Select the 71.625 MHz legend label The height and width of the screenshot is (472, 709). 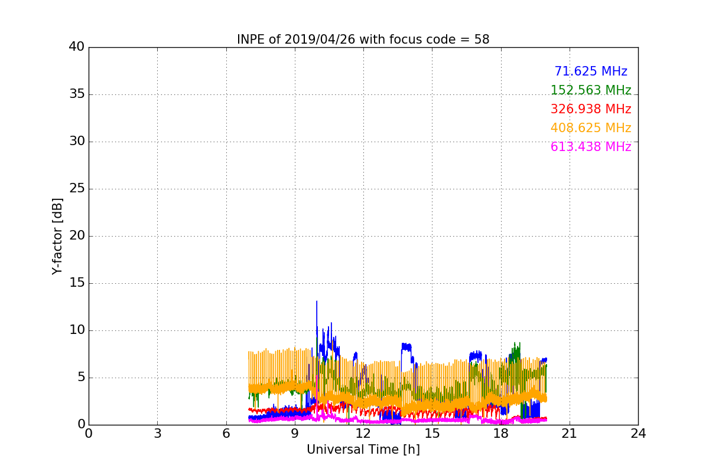[591, 71]
